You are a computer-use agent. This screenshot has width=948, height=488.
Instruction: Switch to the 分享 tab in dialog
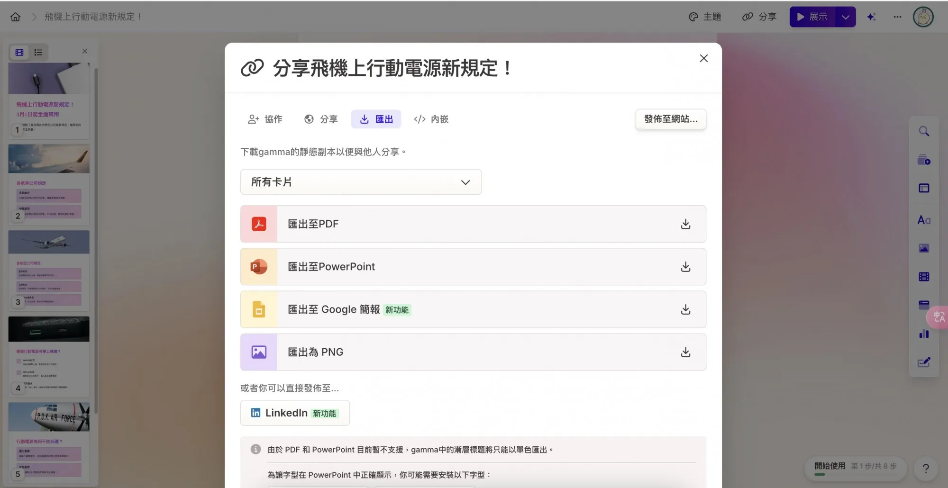321,119
